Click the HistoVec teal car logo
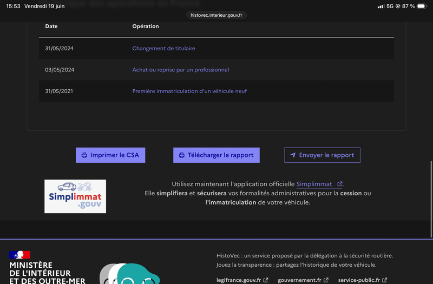The image size is (433, 284). tap(129, 274)
